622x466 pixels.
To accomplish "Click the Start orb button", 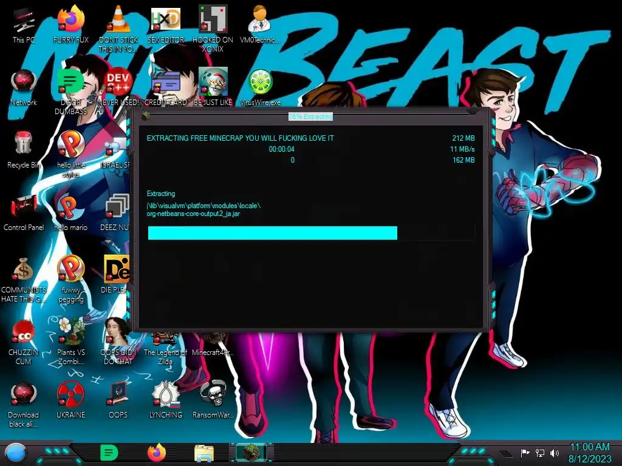I will [15, 453].
